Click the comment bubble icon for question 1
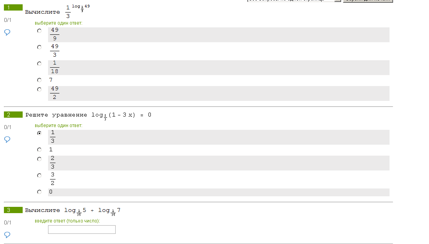The image size is (429, 244). click(x=7, y=32)
